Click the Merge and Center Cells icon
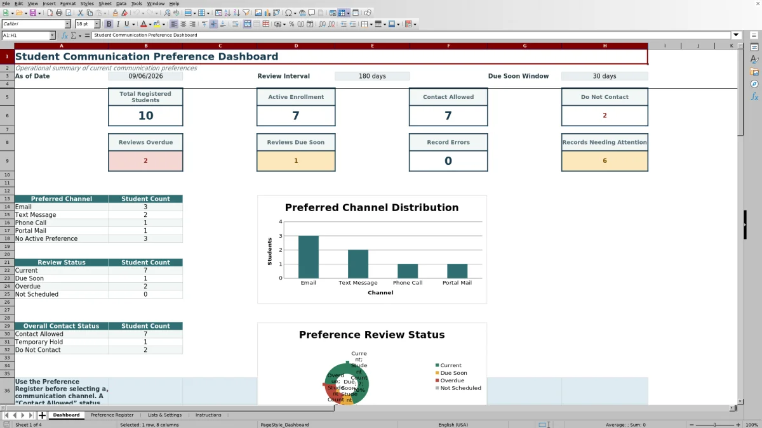The width and height of the screenshot is (762, 428). click(248, 24)
